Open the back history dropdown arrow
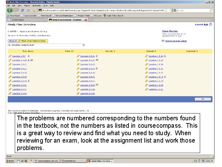 (18, 11)
